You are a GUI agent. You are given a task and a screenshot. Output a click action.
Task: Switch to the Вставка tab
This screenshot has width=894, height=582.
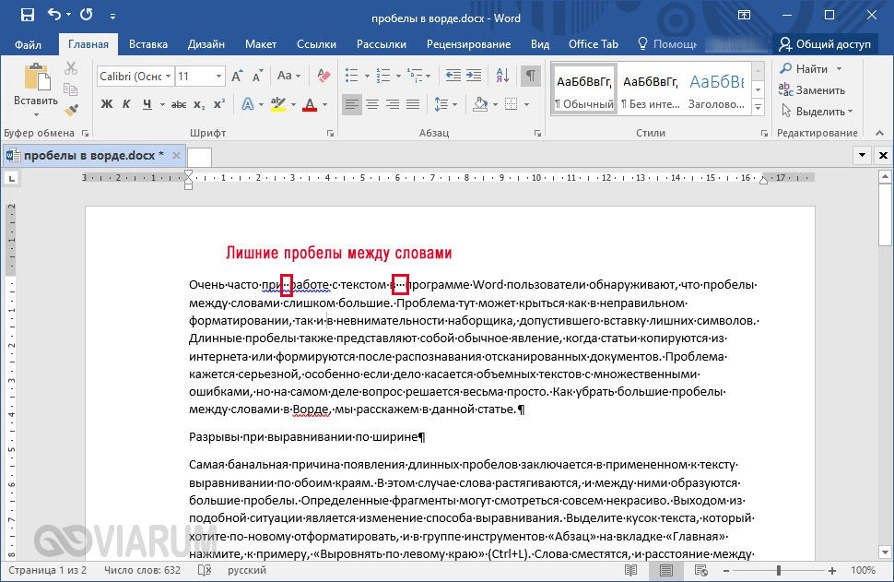coord(148,44)
